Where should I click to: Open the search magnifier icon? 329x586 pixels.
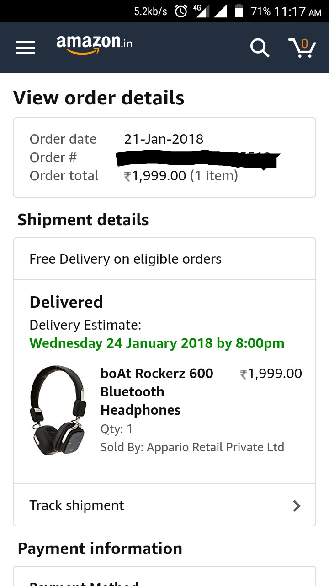pos(260,48)
